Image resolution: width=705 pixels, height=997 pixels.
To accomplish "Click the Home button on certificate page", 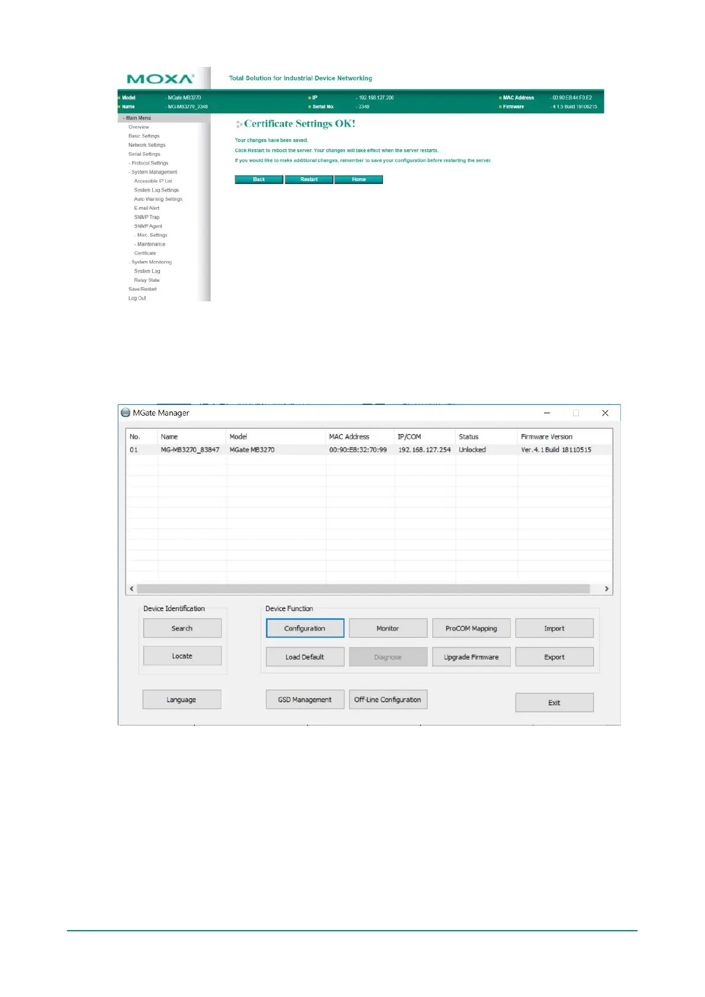I will point(359,179).
